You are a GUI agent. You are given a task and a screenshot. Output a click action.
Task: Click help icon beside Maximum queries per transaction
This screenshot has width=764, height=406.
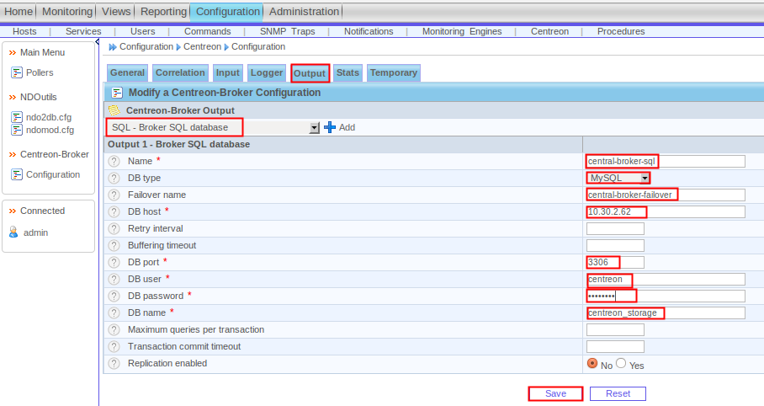[114, 329]
